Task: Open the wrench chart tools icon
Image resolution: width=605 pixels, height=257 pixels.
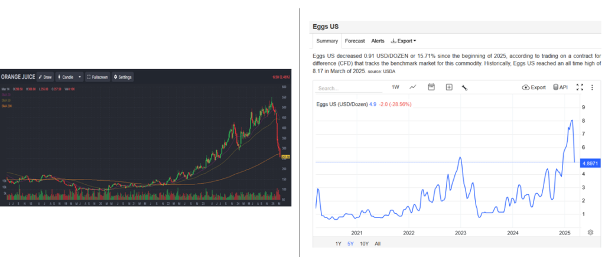Action: pyautogui.click(x=465, y=87)
